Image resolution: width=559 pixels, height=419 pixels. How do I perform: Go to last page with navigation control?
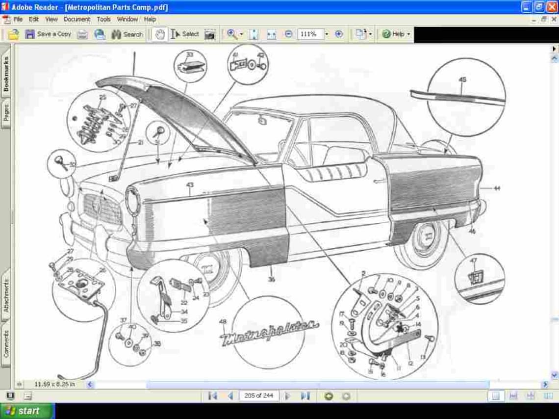point(305,395)
